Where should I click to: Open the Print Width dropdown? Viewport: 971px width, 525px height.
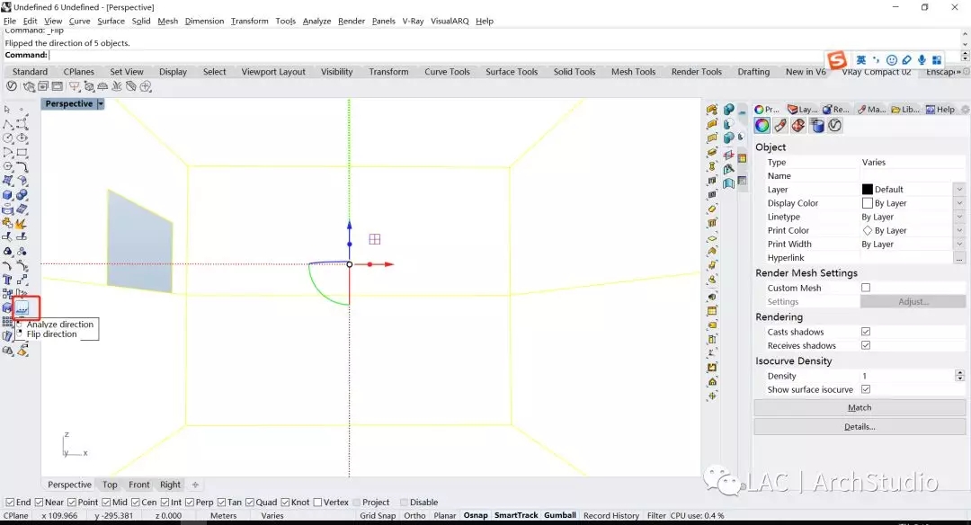959,244
